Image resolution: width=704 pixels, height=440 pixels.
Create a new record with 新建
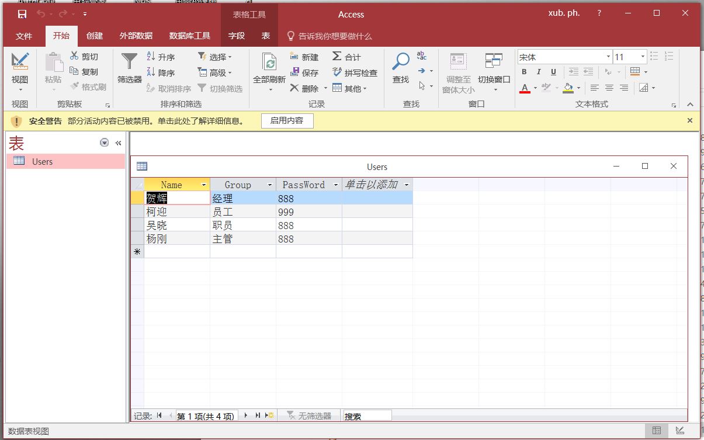click(304, 57)
